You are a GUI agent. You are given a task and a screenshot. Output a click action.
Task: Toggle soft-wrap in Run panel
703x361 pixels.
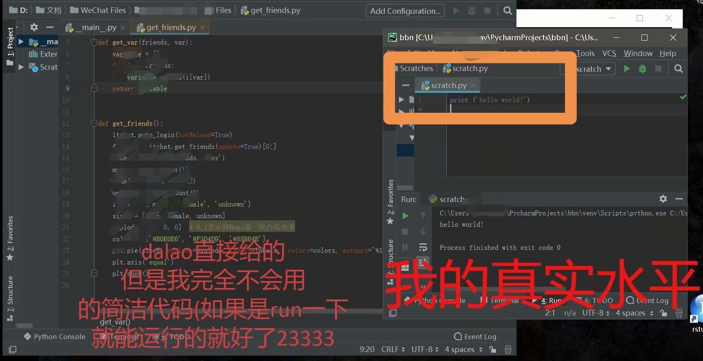pyautogui.click(x=423, y=247)
